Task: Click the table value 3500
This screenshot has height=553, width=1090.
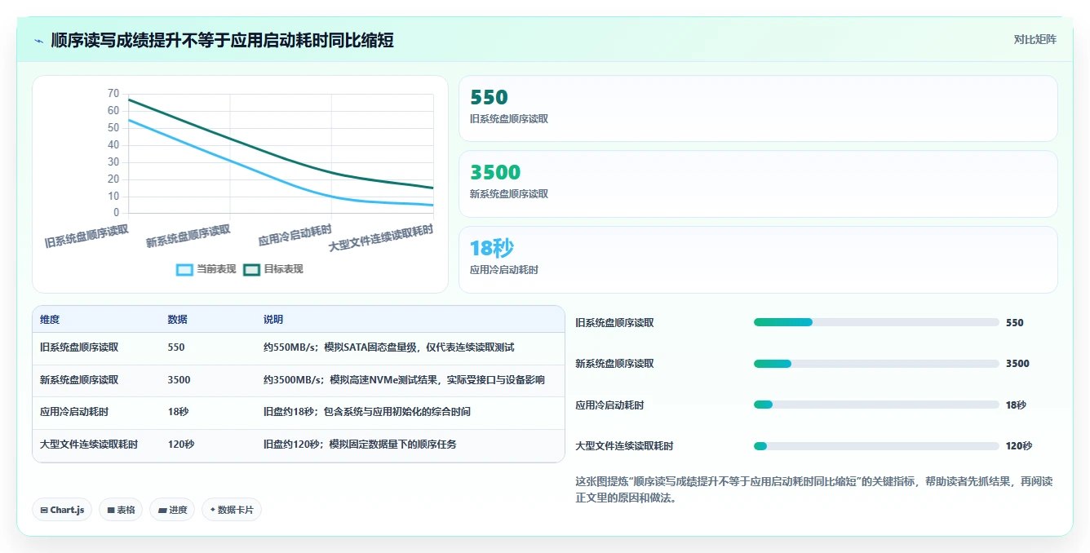Action: tap(179, 379)
